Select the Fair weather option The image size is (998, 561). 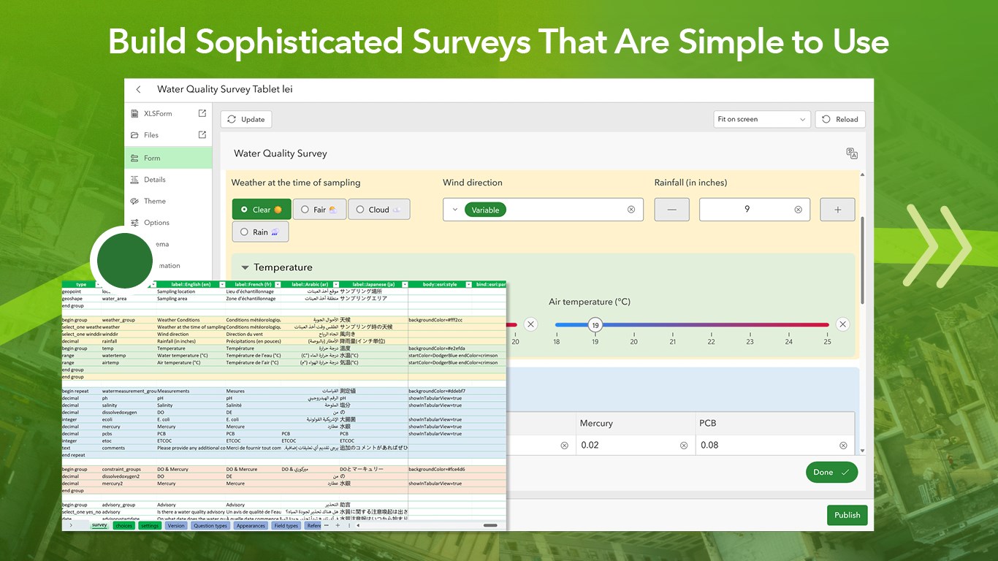coord(319,210)
